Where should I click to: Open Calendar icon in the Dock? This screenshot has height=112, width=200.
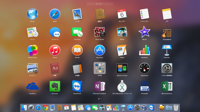point(66,108)
